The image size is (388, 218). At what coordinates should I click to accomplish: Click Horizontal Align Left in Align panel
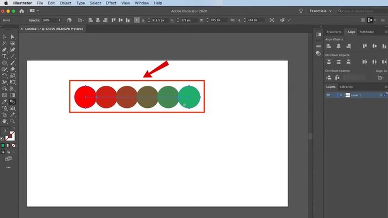point(329,46)
